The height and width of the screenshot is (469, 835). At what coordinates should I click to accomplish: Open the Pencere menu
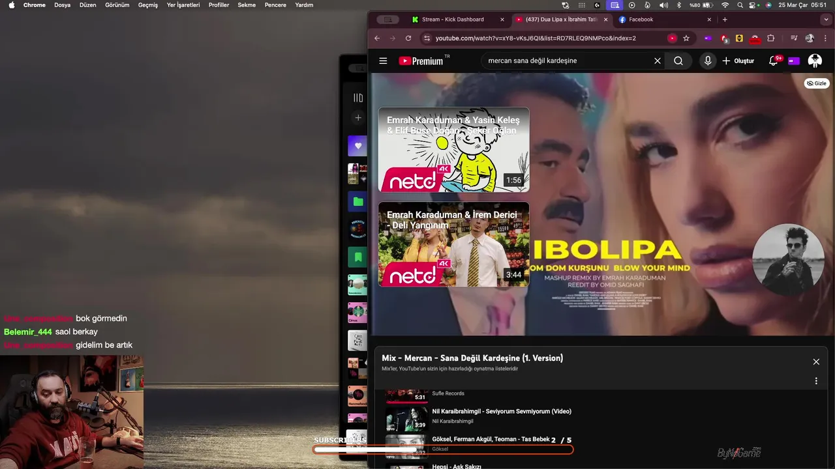tap(275, 5)
